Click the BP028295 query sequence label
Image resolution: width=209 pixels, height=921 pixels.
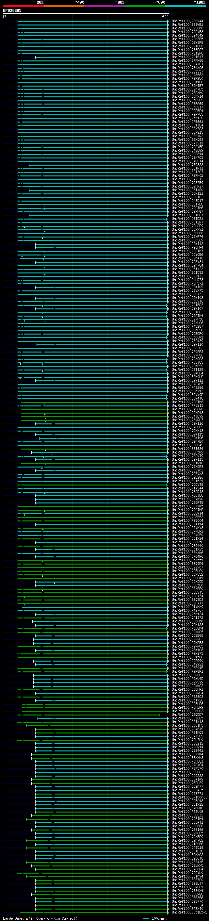coord(12,11)
